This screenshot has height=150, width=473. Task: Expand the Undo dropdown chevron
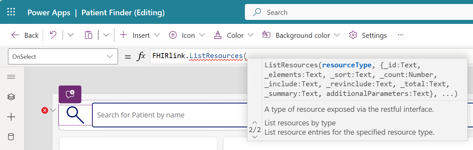pos(71,35)
